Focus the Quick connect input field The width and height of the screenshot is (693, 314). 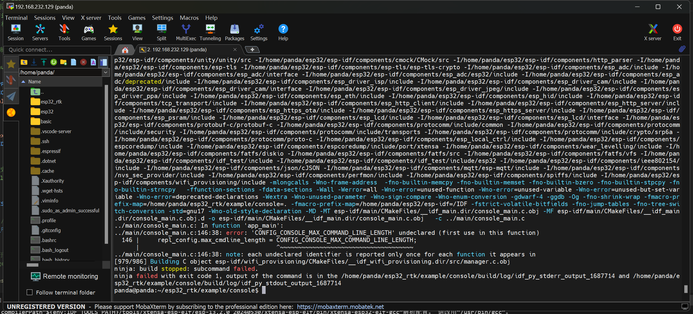(57, 50)
